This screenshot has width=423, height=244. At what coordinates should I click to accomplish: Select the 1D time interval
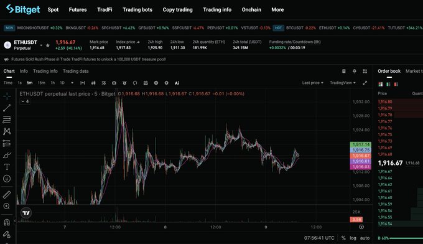(x=62, y=83)
